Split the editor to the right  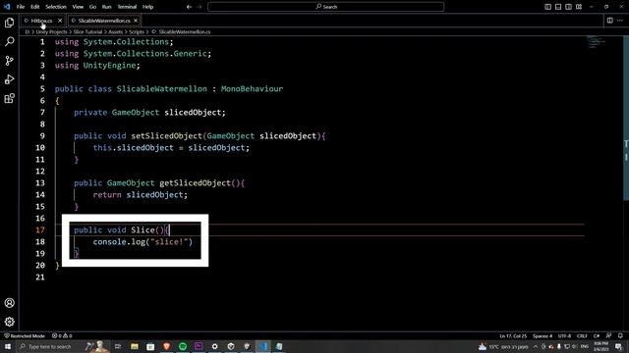pyautogui.click(x=609, y=21)
